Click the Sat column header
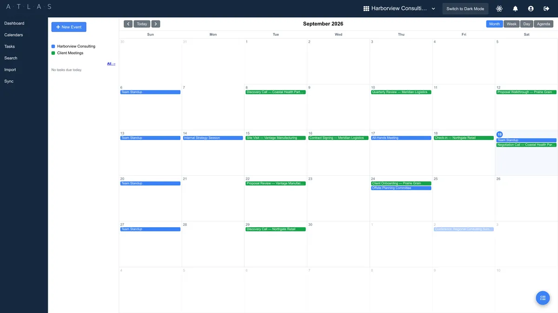The width and height of the screenshot is (558, 313). [526, 34]
